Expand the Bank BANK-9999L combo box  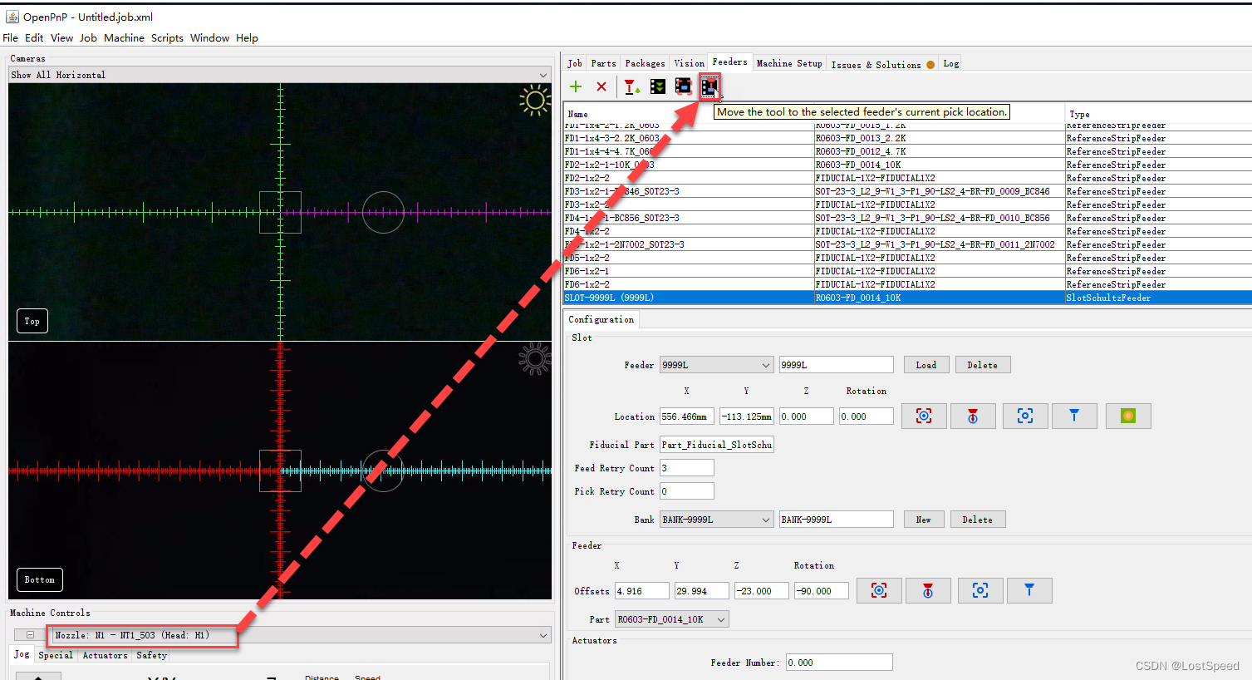pyautogui.click(x=717, y=520)
